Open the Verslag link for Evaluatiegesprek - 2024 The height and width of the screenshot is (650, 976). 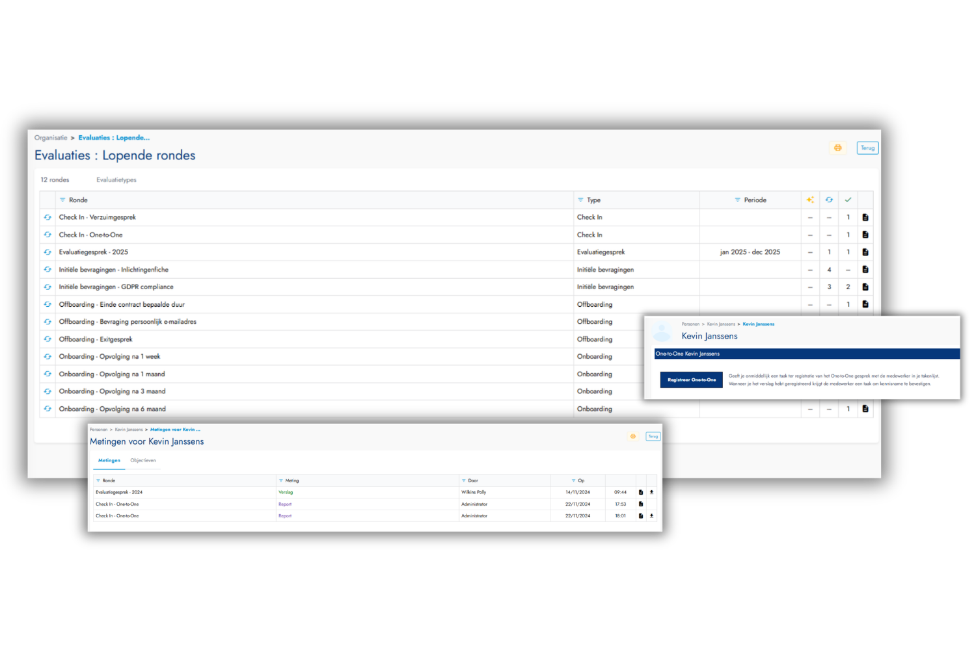click(285, 492)
